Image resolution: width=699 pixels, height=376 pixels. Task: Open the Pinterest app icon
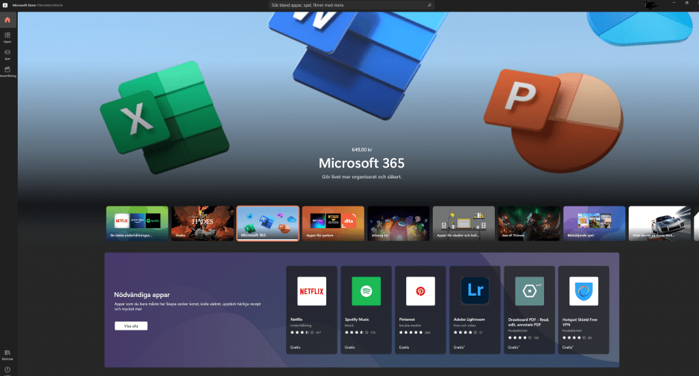click(x=420, y=291)
